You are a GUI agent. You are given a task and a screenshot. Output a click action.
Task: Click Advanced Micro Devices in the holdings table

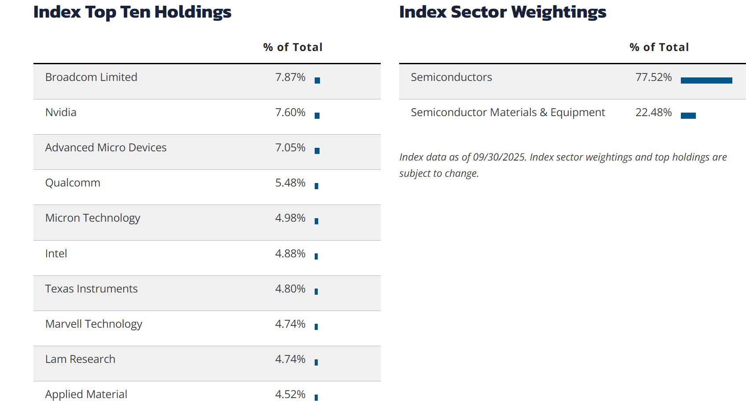pos(106,148)
